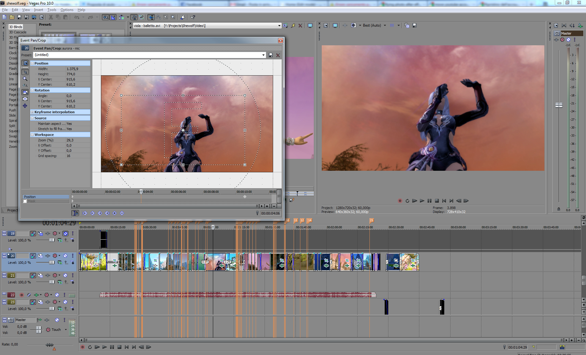Open the viola - balletto.avi file dropdown
This screenshot has height=355, width=586.
coord(279,26)
